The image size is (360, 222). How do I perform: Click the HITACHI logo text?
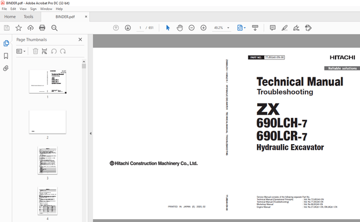pos(343,58)
